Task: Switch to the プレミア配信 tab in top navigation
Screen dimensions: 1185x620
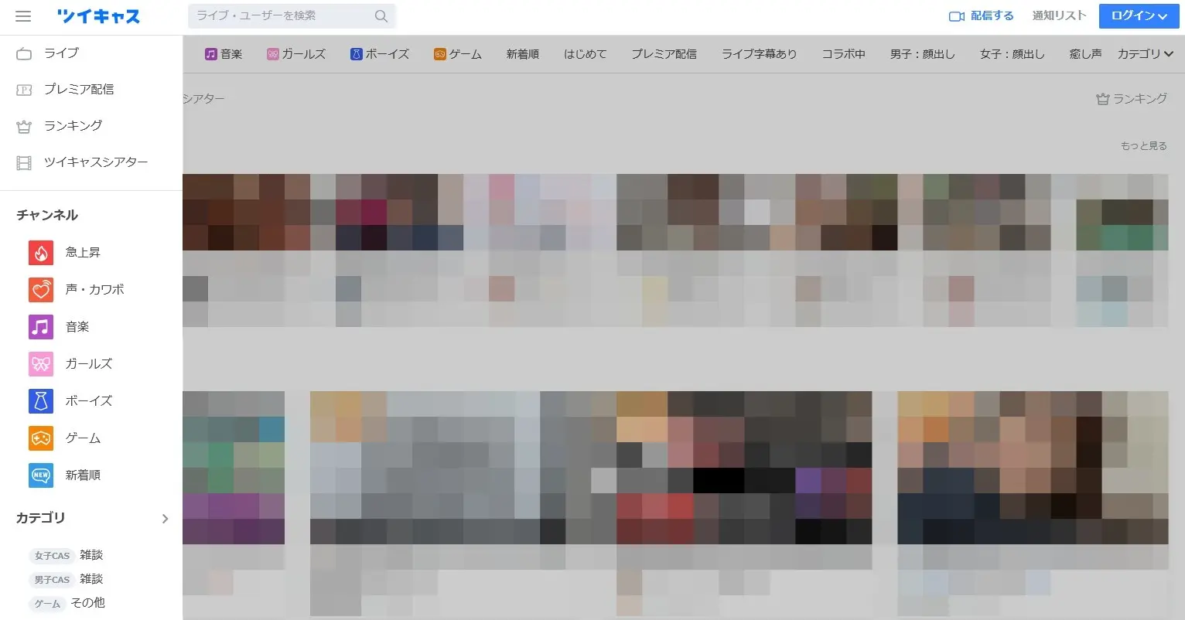Action: coord(664,54)
